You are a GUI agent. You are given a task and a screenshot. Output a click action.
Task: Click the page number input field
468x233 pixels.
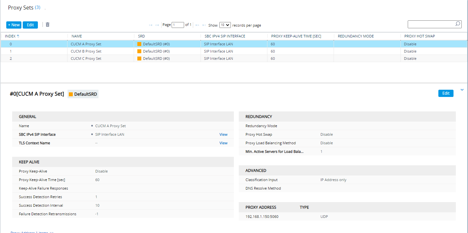click(178, 25)
